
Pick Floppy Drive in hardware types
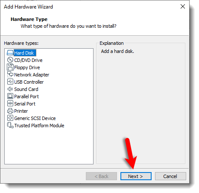point(27,67)
